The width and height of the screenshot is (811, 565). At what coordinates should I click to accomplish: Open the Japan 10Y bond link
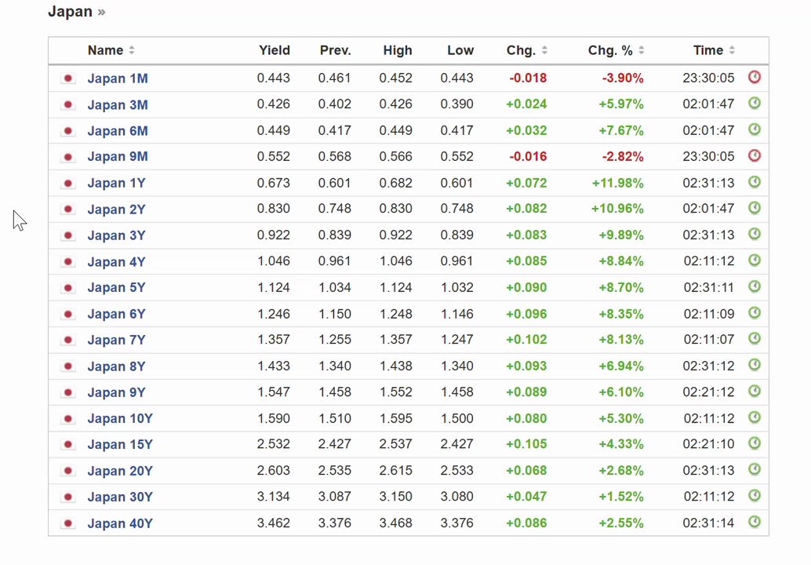(x=120, y=418)
